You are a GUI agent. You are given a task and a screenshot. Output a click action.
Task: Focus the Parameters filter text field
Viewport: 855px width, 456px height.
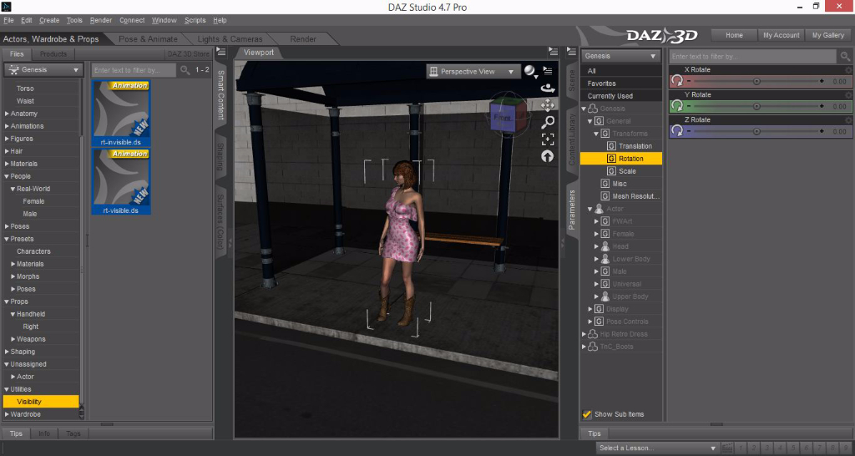(752, 56)
